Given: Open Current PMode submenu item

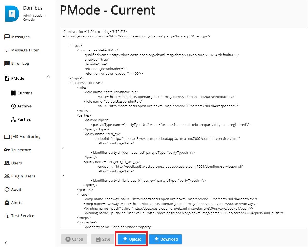Looking at the screenshot, I should (25, 93).
